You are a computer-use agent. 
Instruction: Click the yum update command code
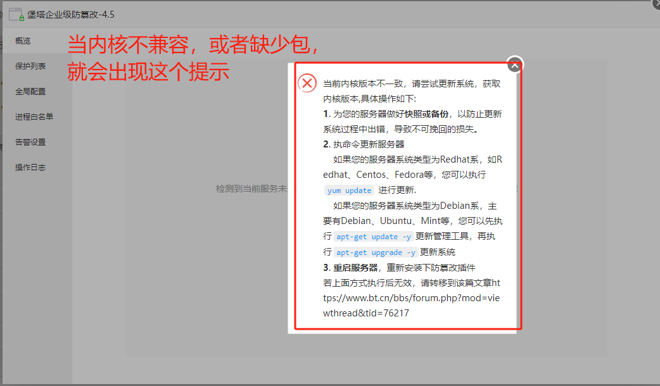click(349, 190)
